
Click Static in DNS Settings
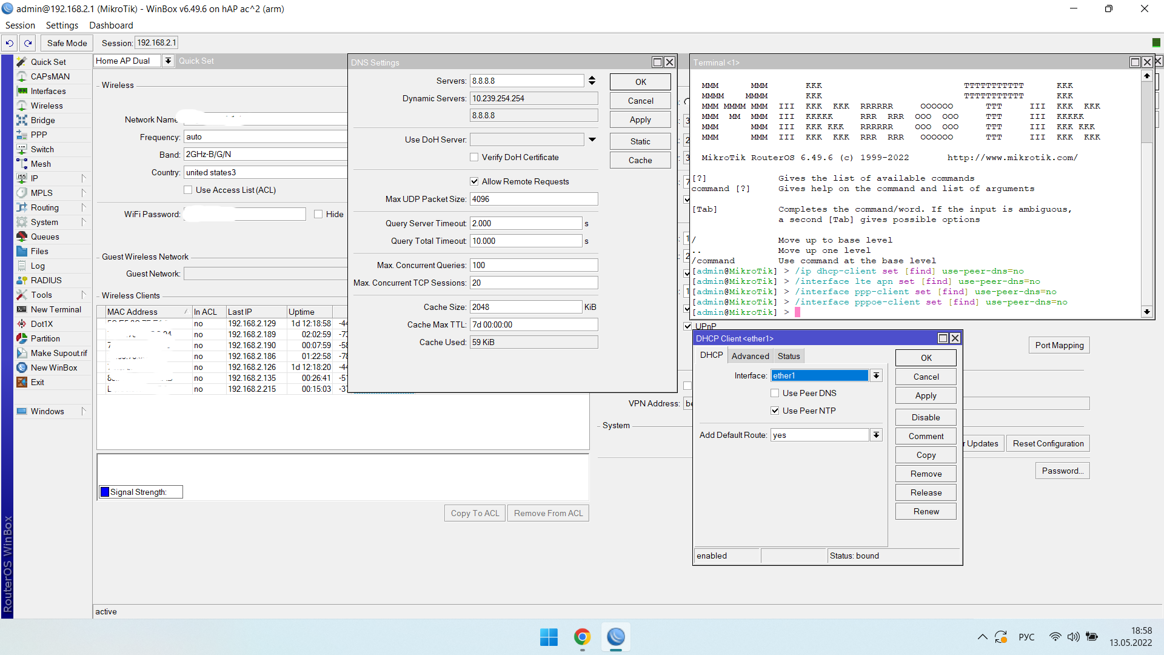[640, 141]
